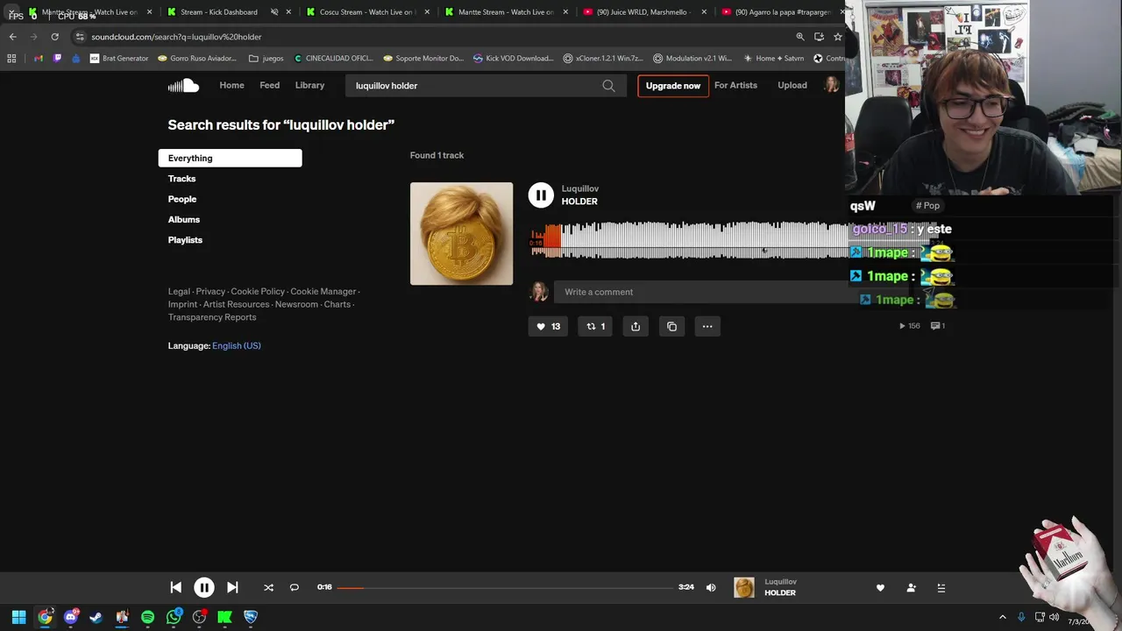
Task: Open the Luquillov artist link in results
Action: (580, 188)
